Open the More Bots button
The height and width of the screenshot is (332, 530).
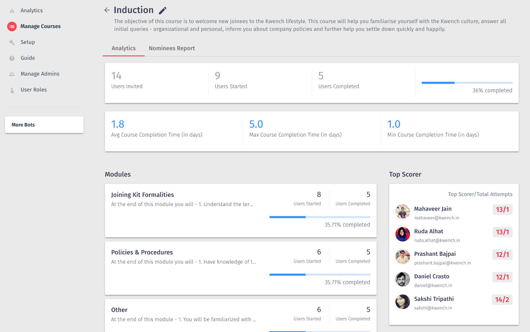click(44, 125)
